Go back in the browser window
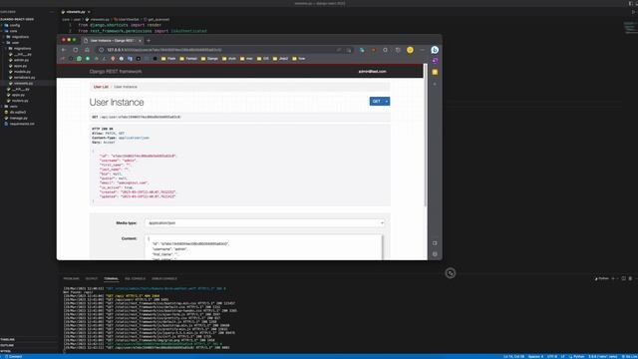This screenshot has width=638, height=359. click(x=64, y=50)
